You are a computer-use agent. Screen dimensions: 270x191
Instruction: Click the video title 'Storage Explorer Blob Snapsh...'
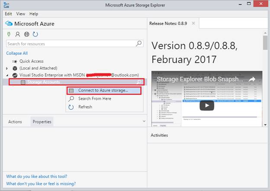(x=200, y=79)
